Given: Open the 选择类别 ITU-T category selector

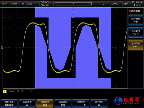Looking at the screenshot, I should tap(136, 32).
